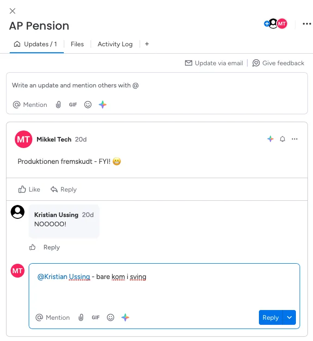Click the Update via email link
The image size is (313, 341).
click(214, 63)
